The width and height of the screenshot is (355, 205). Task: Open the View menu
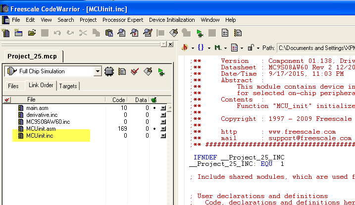pyautogui.click(x=46, y=20)
